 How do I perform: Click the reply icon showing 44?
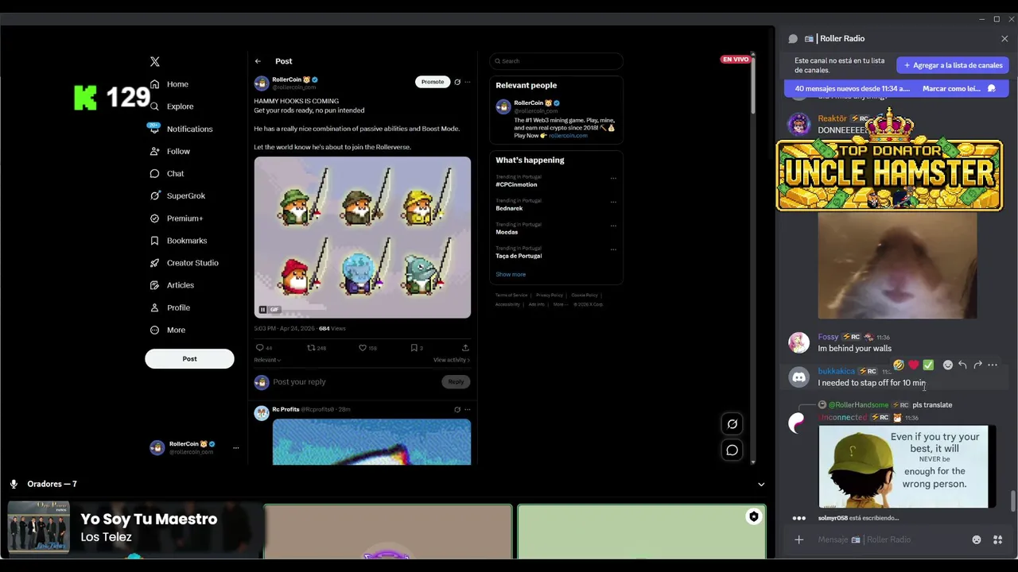259,348
